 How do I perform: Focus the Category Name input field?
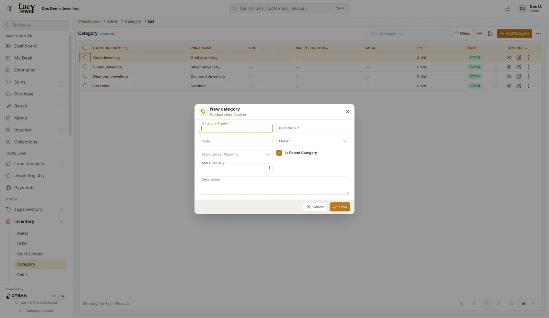coord(235,129)
